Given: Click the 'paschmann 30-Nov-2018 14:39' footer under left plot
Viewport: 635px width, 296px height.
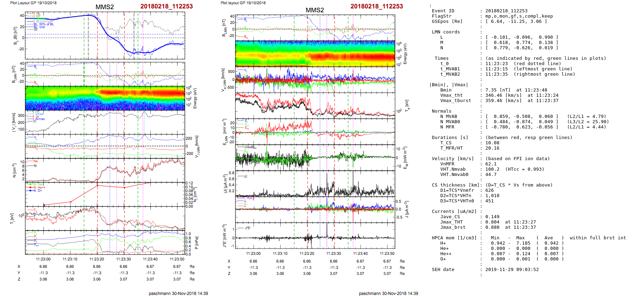Looking at the screenshot, I should 178,294.
